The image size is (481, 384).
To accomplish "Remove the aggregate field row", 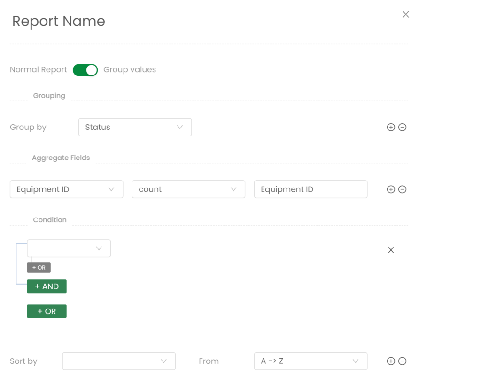I will tap(402, 189).
